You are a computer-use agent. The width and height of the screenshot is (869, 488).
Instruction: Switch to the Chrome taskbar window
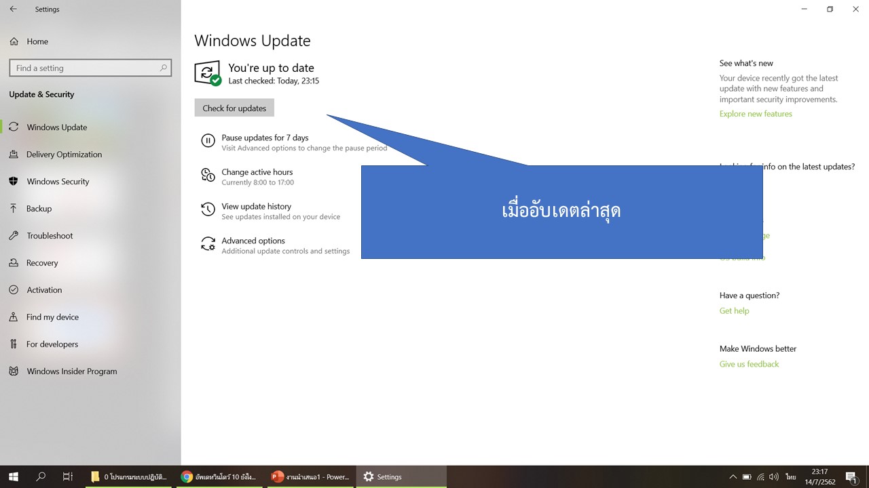[x=219, y=476]
